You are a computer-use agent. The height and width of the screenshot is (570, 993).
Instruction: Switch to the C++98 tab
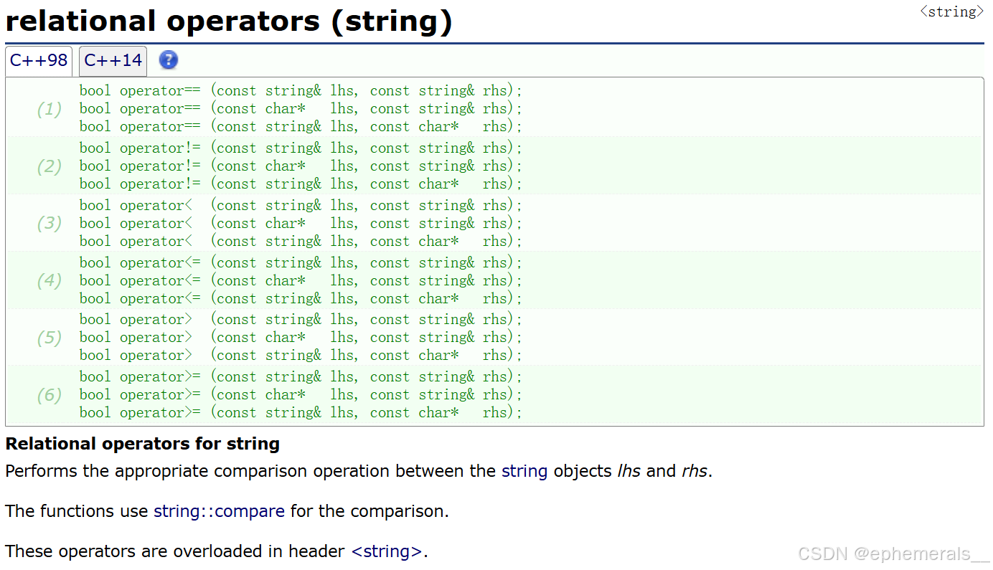click(39, 61)
